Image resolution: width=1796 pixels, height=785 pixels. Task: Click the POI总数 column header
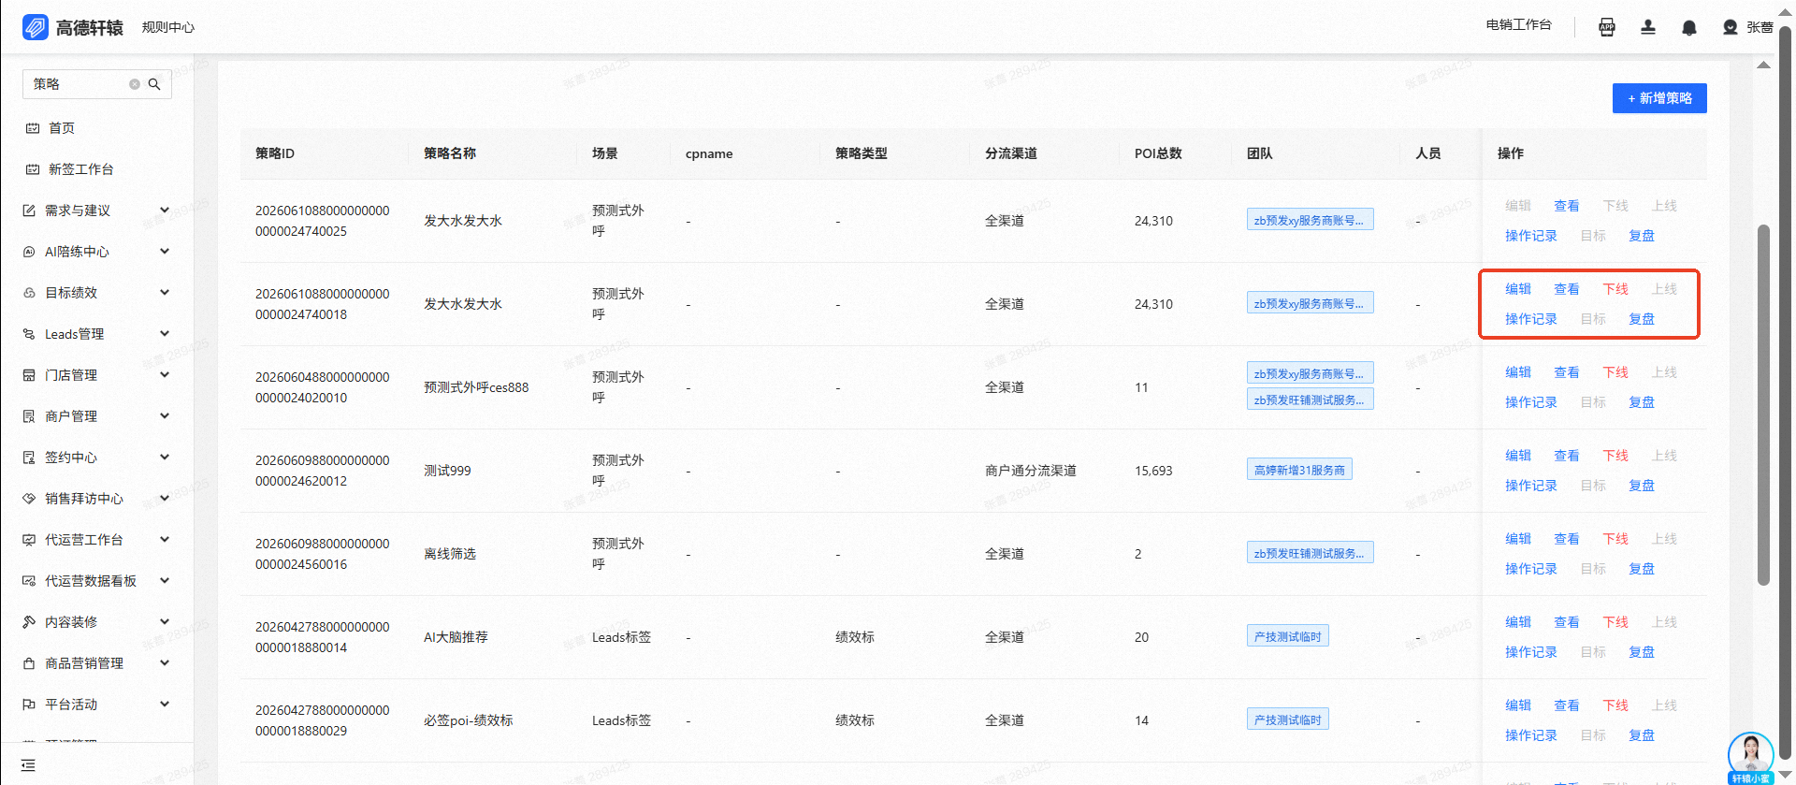[1158, 153]
